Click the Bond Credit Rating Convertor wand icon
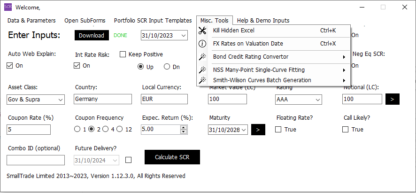Screen dimensions: 416x193 [202, 57]
